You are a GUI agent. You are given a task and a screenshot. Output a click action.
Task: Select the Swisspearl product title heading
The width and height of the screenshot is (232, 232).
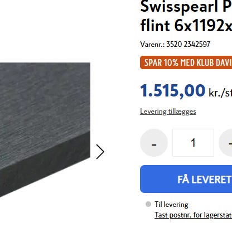pos(186,16)
